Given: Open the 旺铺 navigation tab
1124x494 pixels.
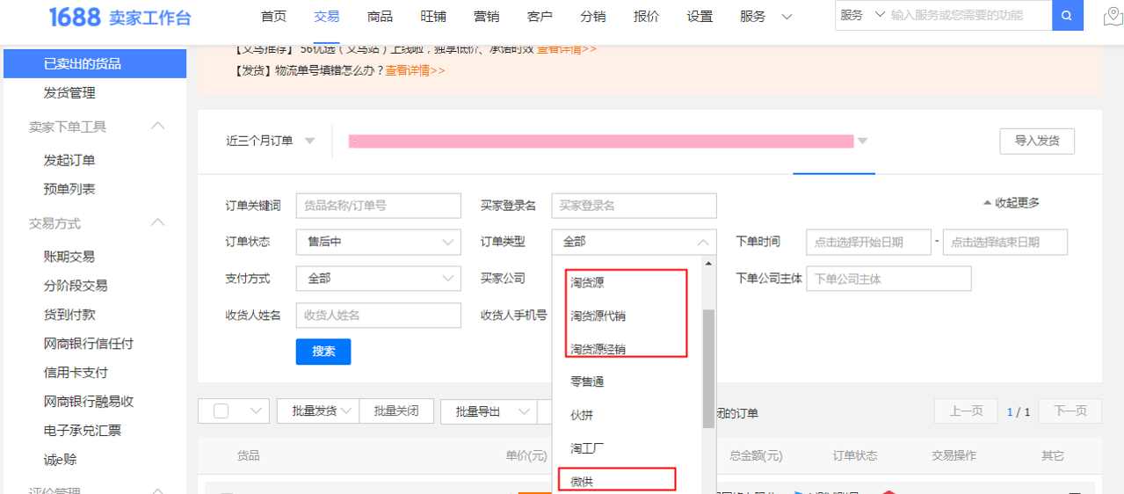Looking at the screenshot, I should pos(433,17).
